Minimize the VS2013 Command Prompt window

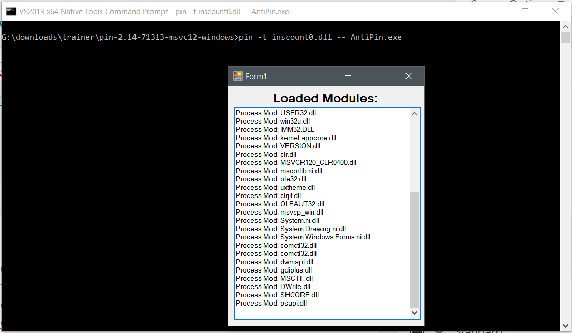[495, 11]
